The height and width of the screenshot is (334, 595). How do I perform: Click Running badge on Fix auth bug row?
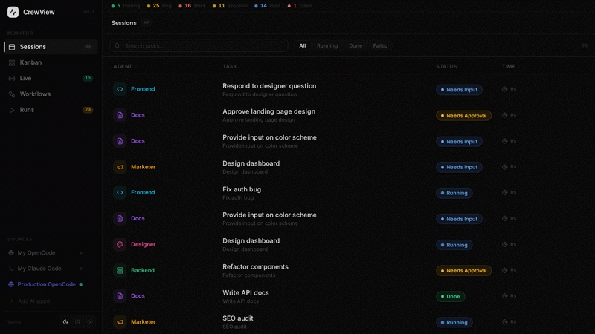(x=454, y=193)
